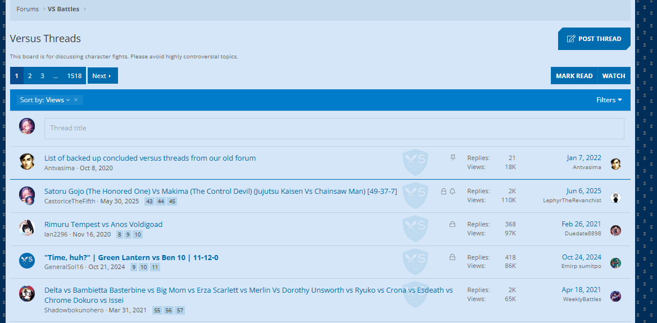
Task: Open the WeeklyBattles username link
Action: coord(582,299)
